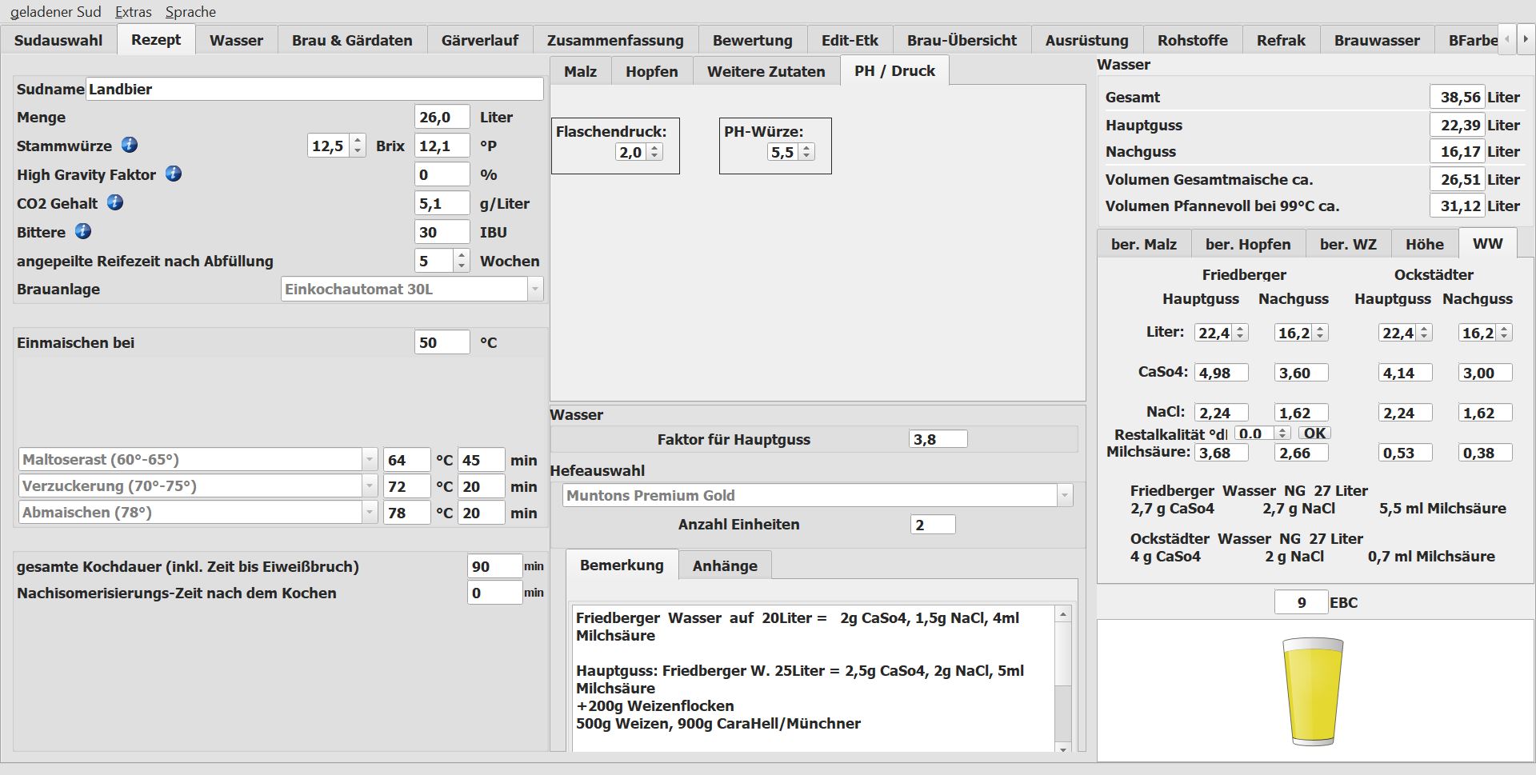Click the info icon next to Stammwürze
Screen dimensions: 1536x775
pyautogui.click(x=130, y=145)
